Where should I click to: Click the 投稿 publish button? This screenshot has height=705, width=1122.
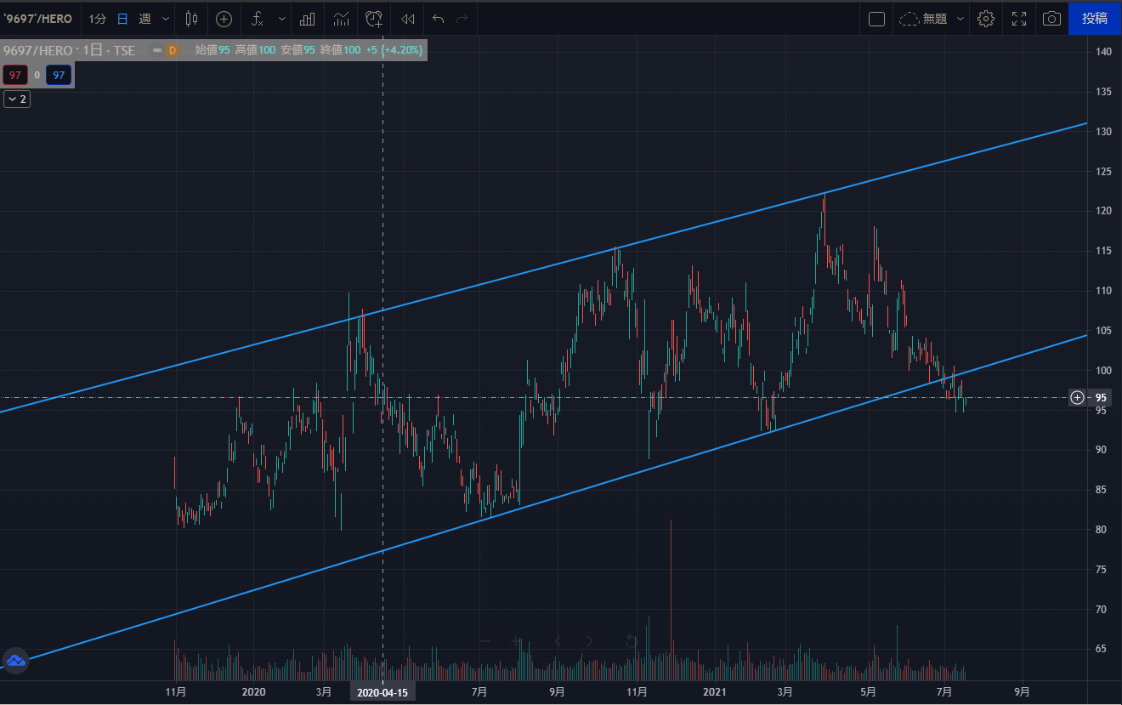point(1095,18)
